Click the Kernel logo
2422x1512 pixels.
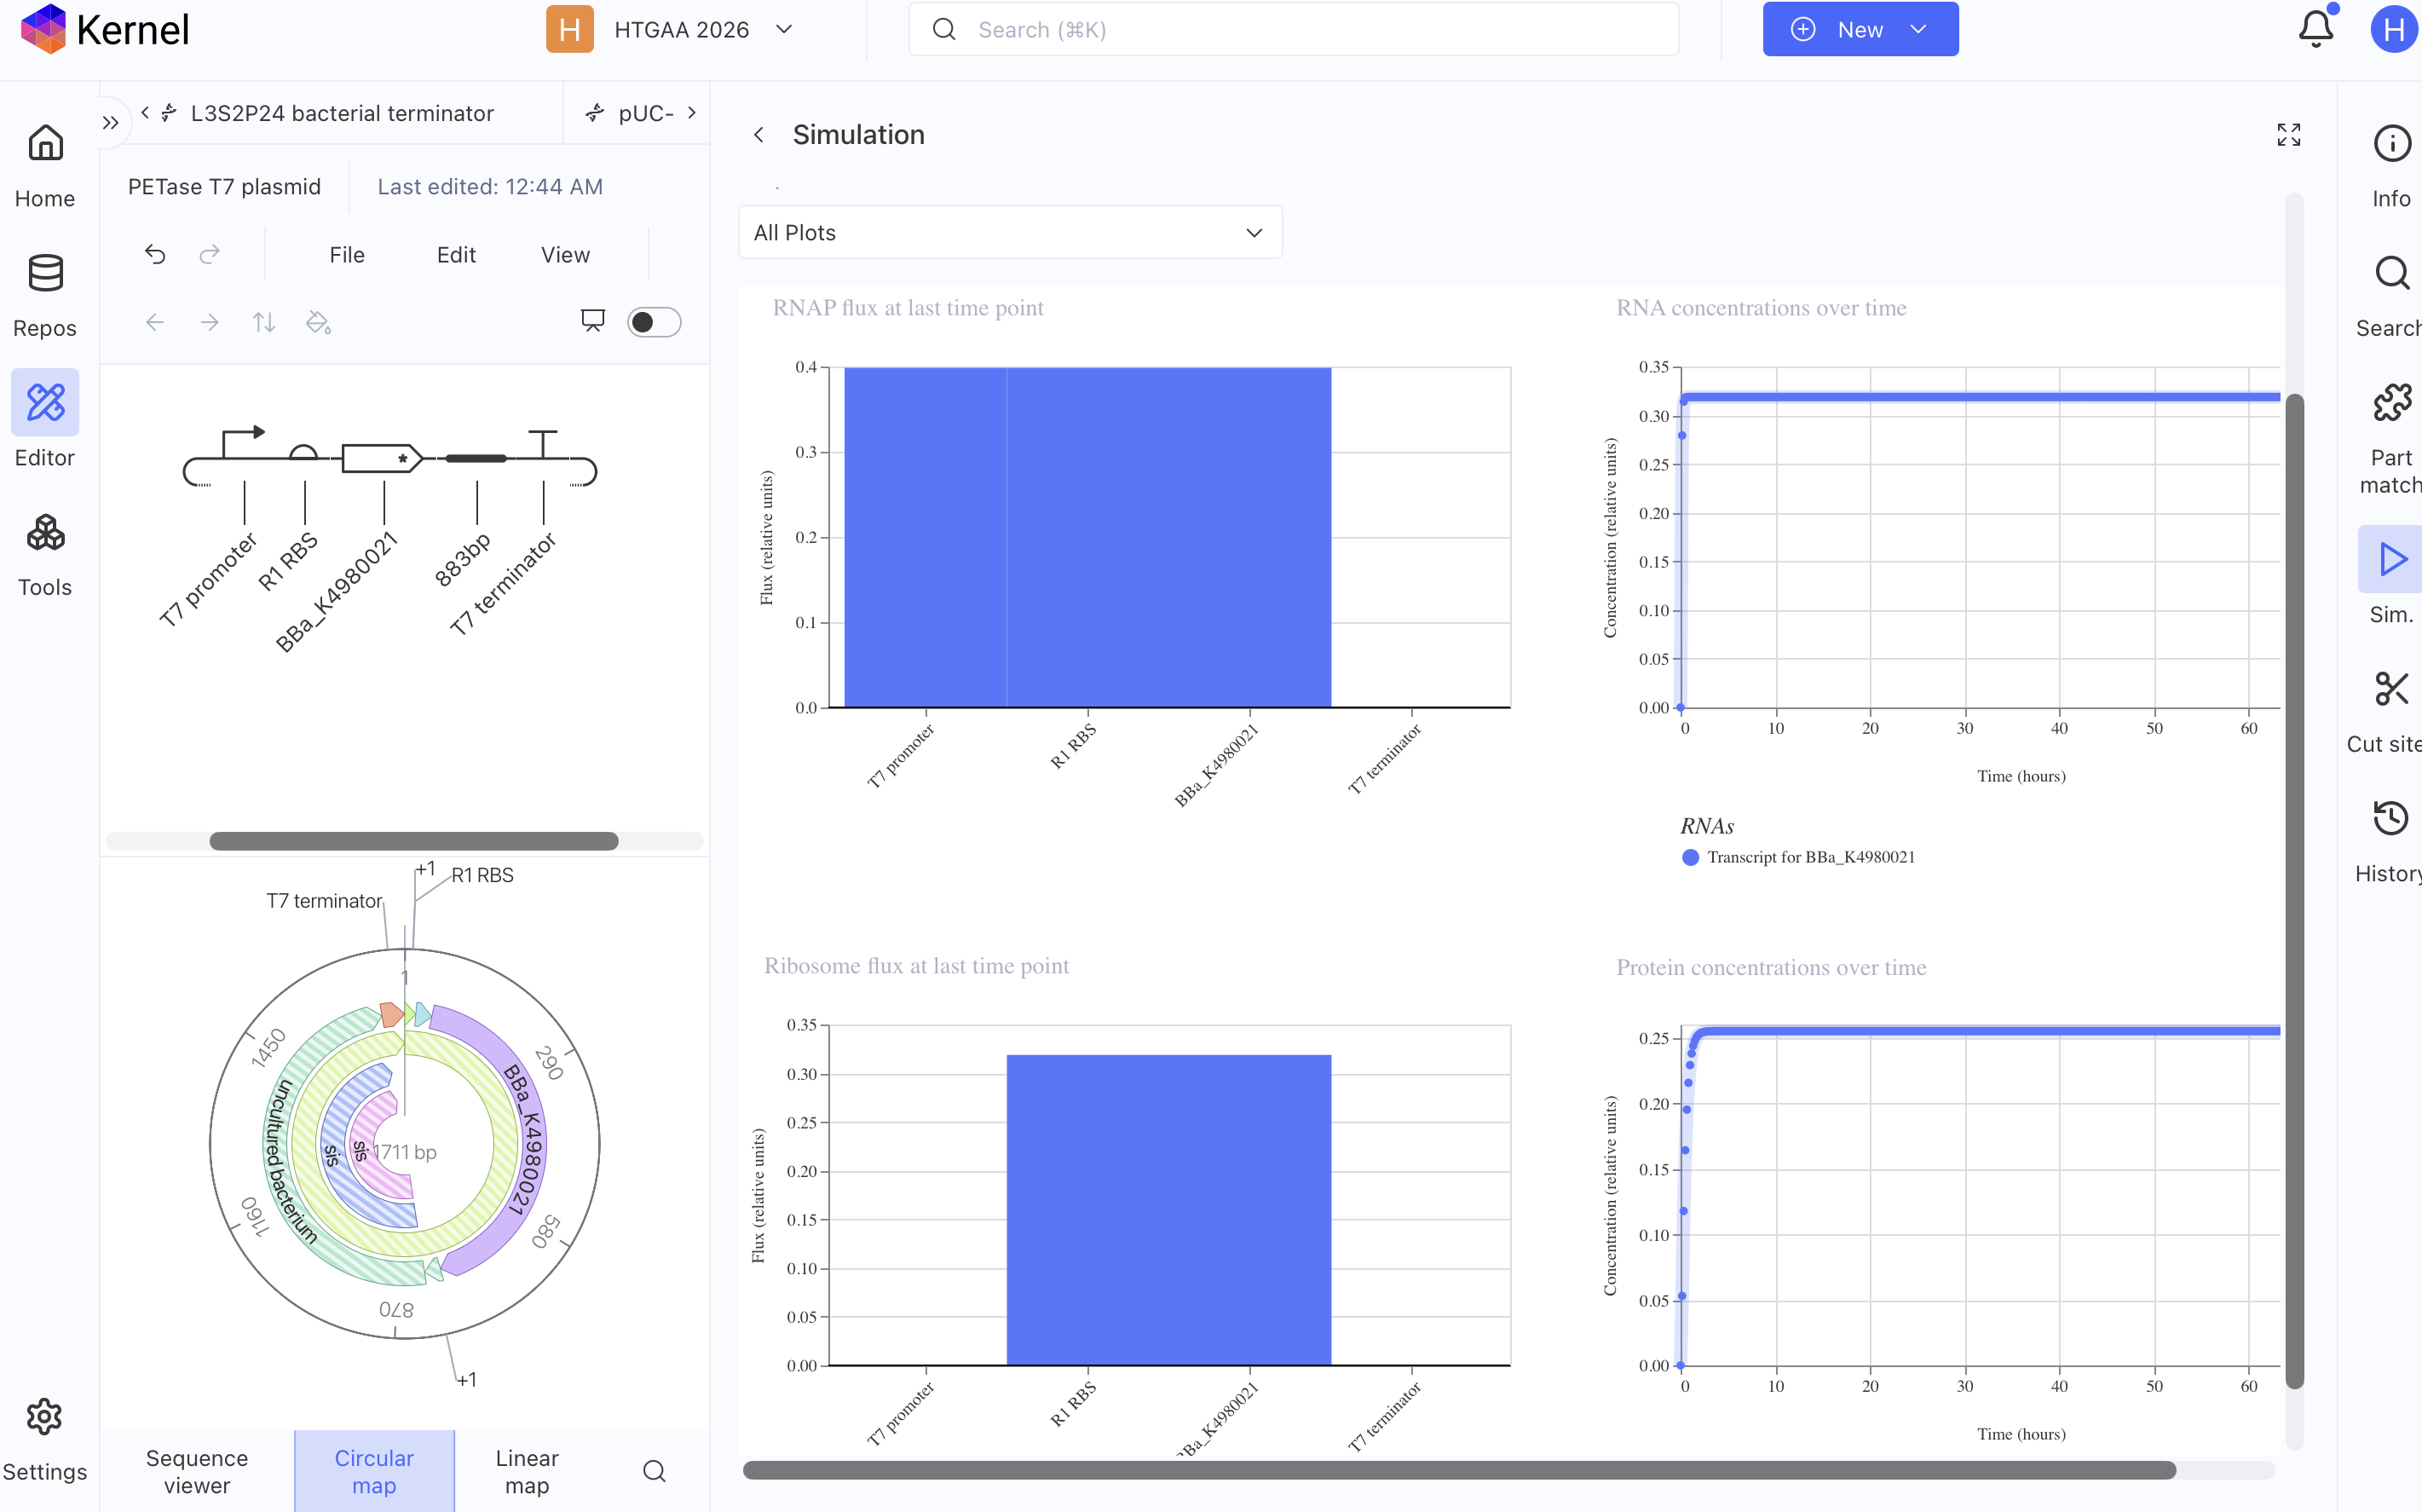point(105,29)
